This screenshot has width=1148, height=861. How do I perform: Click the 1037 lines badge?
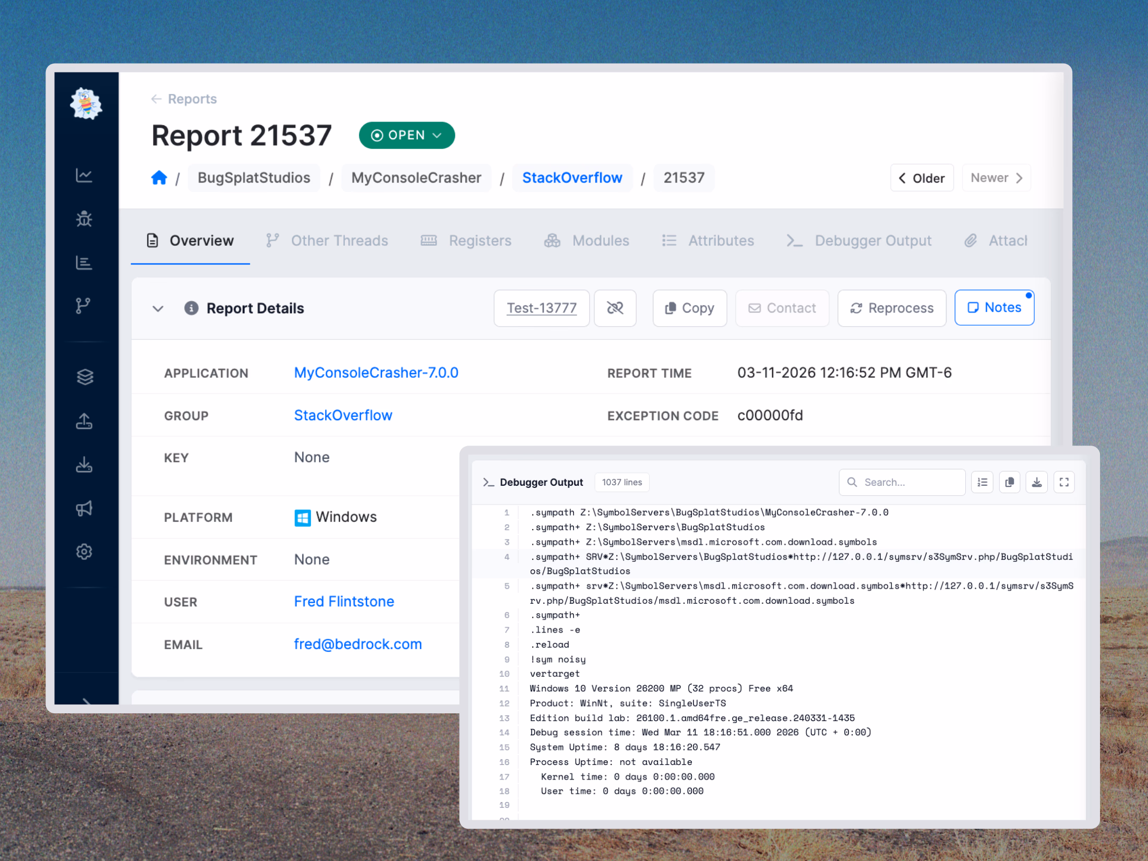[622, 482]
